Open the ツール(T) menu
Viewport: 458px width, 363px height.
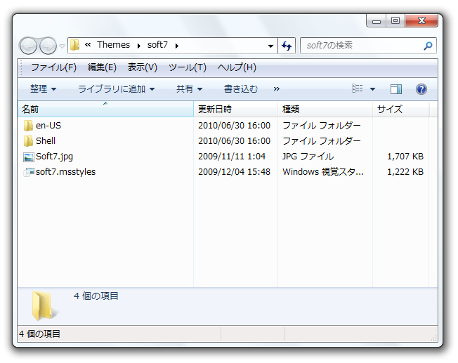click(x=188, y=67)
